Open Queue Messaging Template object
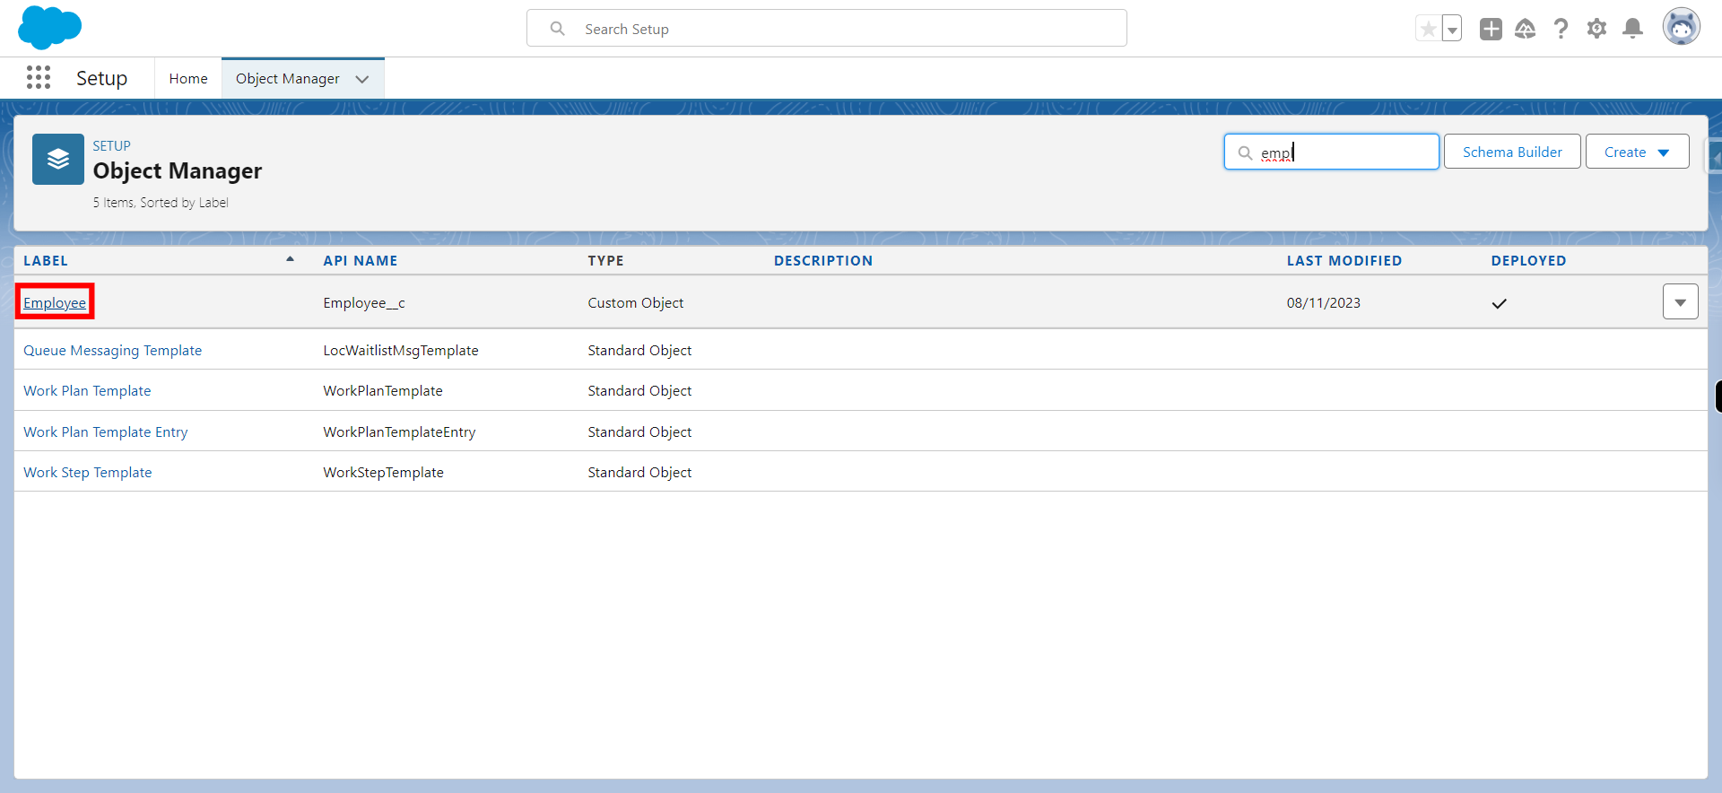Screen dimensions: 1722x793 (113, 351)
